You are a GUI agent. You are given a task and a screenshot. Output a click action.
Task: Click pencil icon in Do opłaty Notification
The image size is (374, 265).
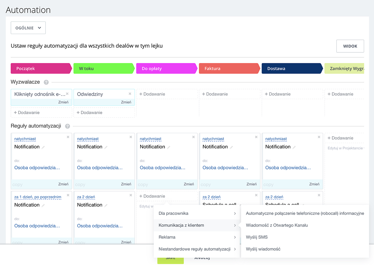(x=169, y=147)
